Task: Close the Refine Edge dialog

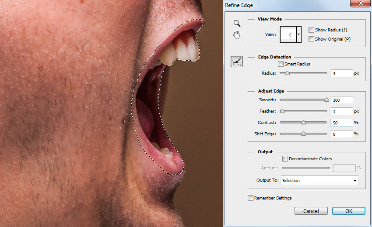Action: [360, 3]
